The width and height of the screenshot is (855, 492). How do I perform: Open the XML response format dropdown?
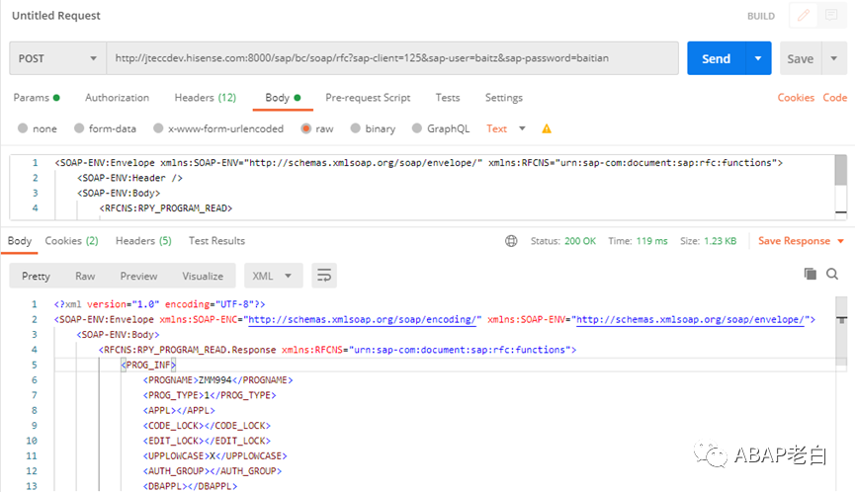[272, 276]
